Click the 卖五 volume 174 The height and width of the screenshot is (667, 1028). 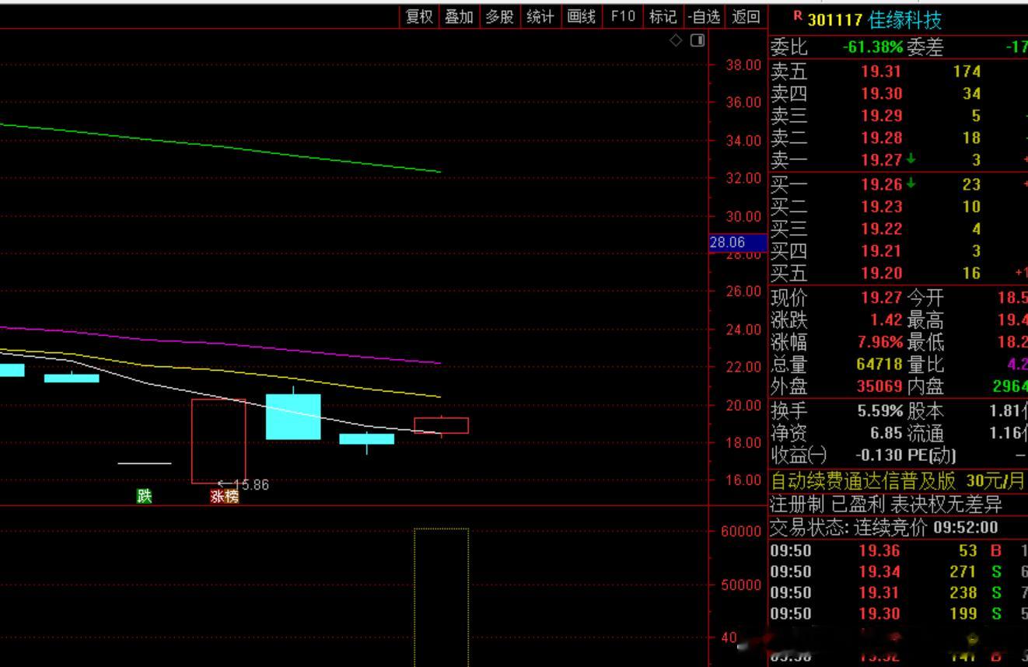[967, 72]
